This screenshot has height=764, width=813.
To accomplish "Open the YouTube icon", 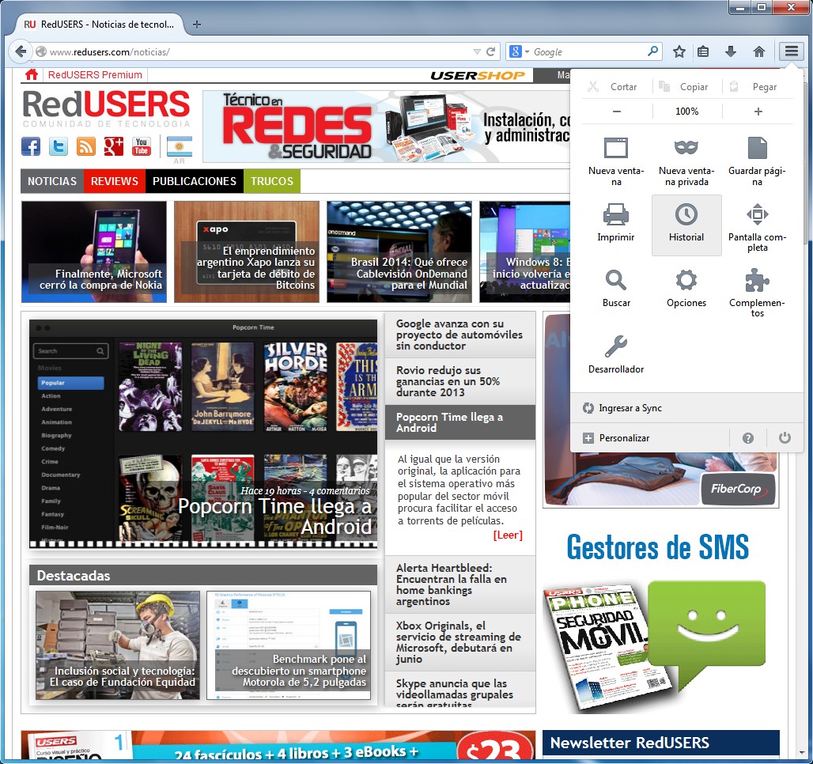I will (x=141, y=146).
